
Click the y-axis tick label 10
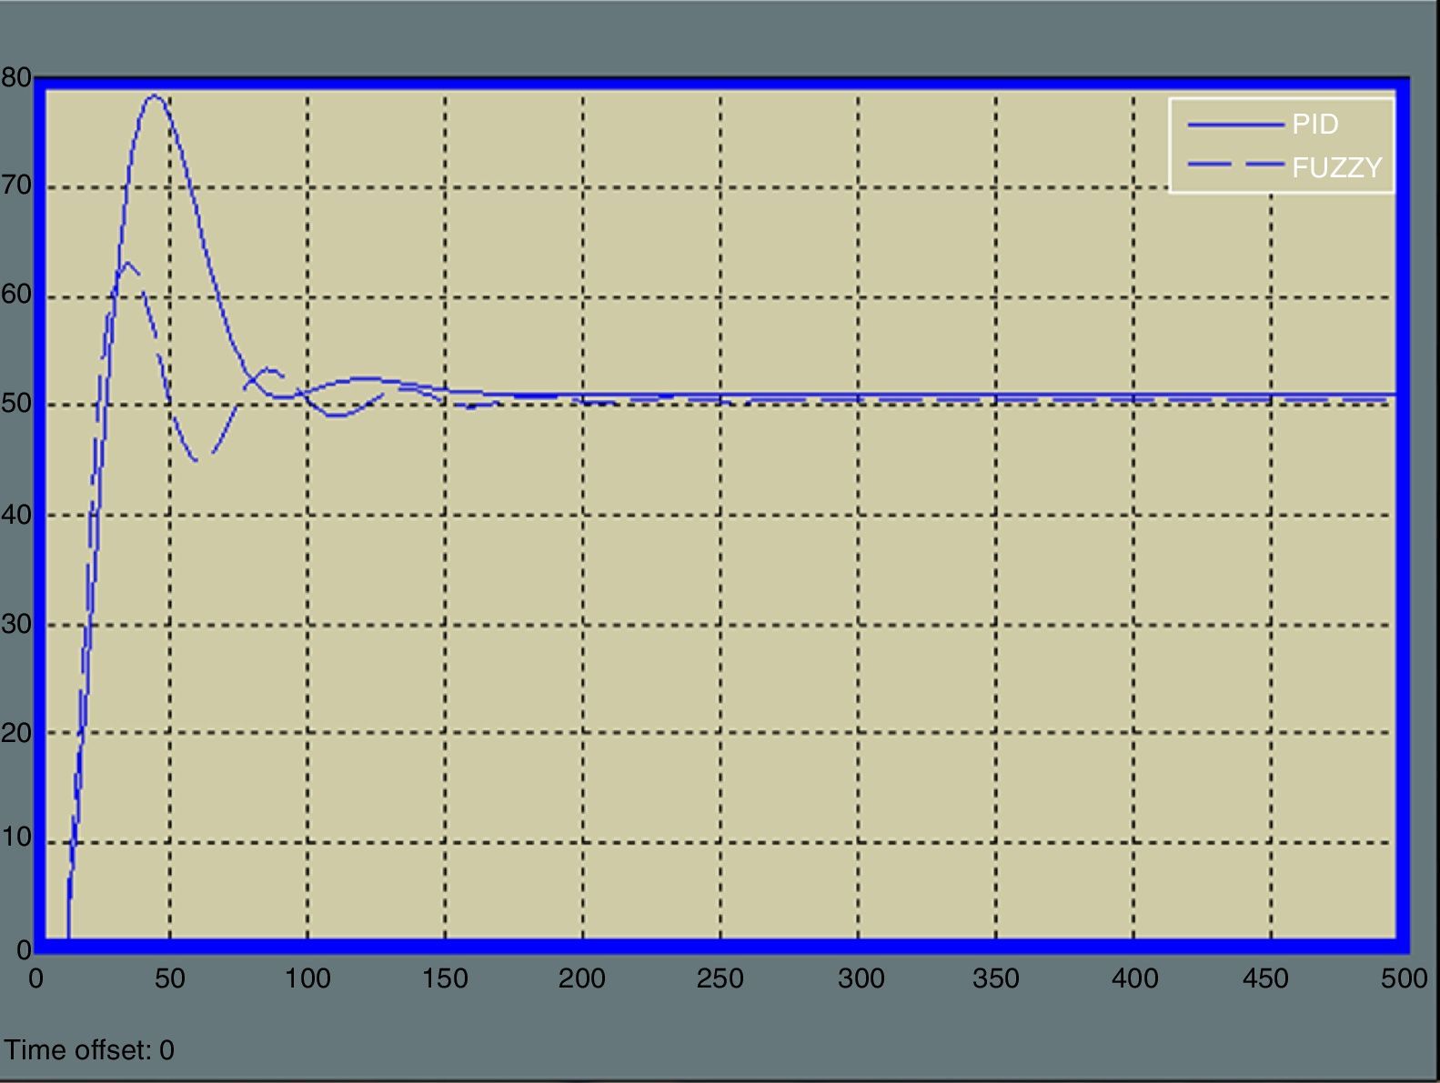16,837
